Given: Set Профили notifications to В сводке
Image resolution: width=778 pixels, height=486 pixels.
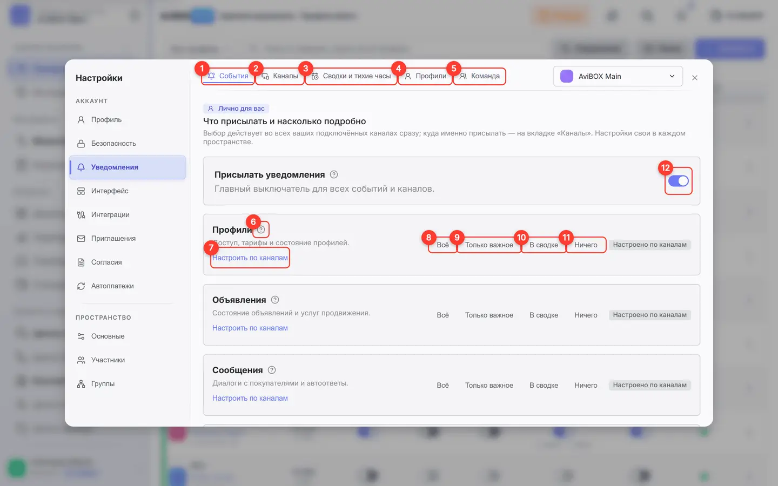Looking at the screenshot, I should tap(544, 245).
